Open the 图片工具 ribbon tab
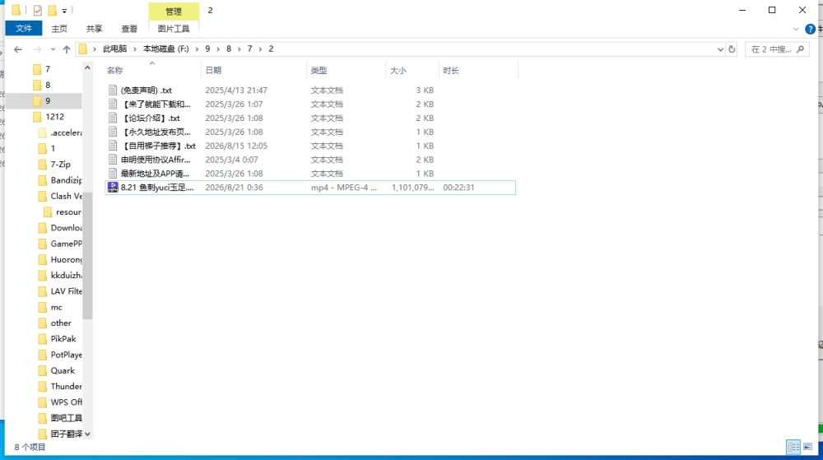The height and width of the screenshot is (460, 823). pyautogui.click(x=174, y=28)
